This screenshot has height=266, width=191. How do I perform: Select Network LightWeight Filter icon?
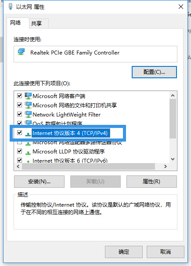tap(28, 114)
